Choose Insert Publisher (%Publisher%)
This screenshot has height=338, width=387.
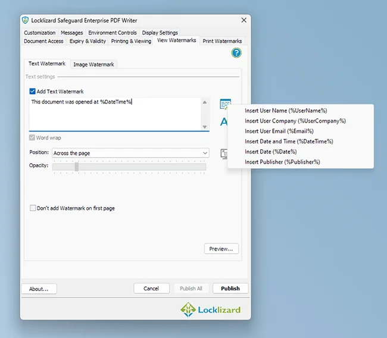pos(301,162)
